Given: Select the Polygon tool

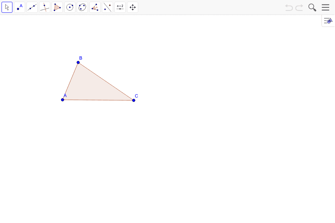Looking at the screenshot, I should pyautogui.click(x=57, y=7).
